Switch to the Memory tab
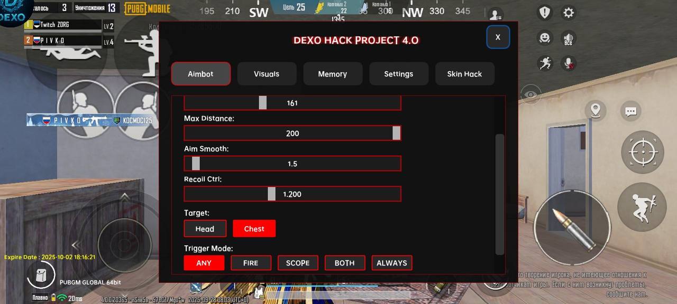Viewport: 677px width, 304px height. (x=333, y=73)
